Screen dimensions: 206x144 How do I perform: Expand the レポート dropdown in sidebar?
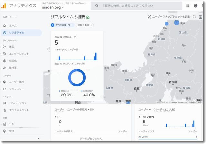9,17
